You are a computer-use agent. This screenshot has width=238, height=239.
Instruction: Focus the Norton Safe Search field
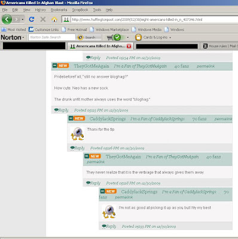52,37
